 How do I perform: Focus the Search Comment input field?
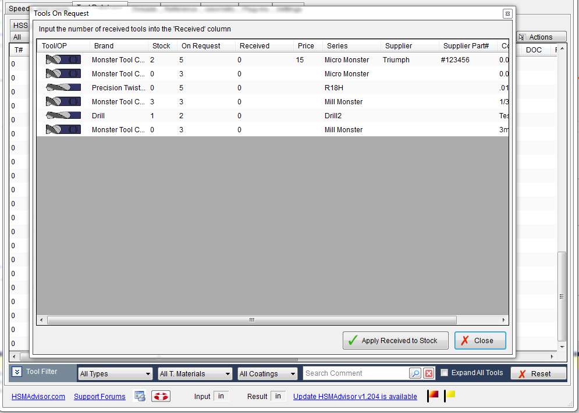pyautogui.click(x=356, y=373)
